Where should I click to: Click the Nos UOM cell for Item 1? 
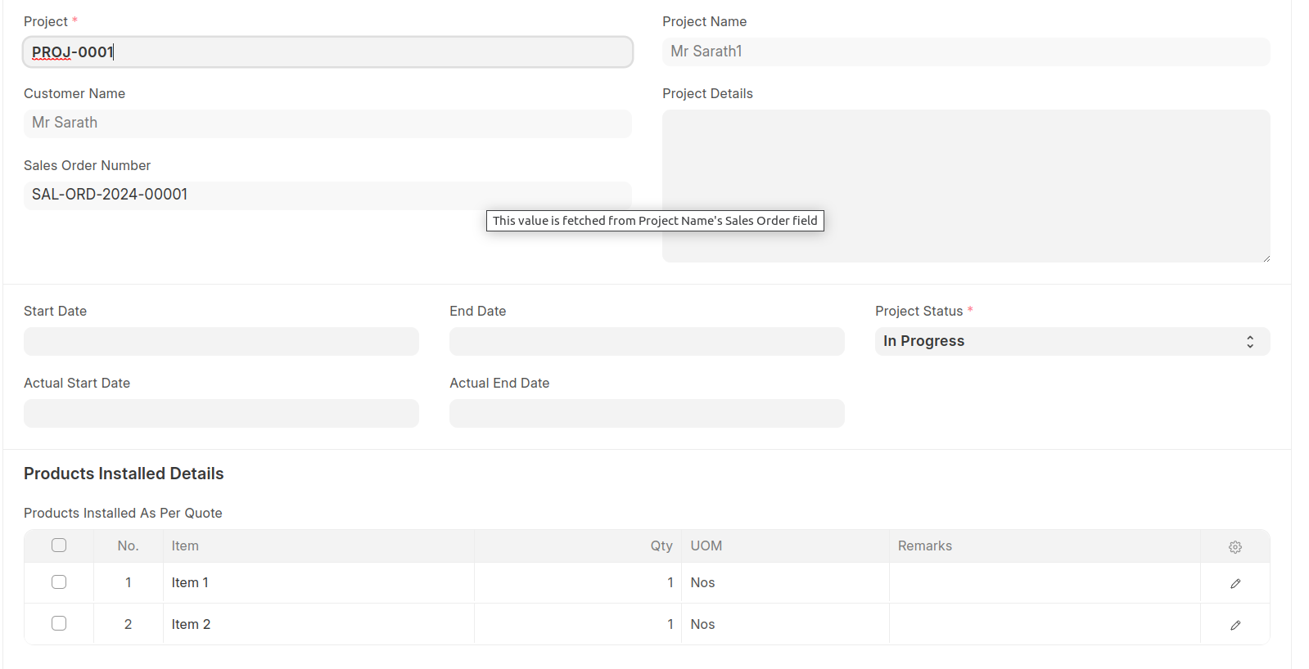784,583
